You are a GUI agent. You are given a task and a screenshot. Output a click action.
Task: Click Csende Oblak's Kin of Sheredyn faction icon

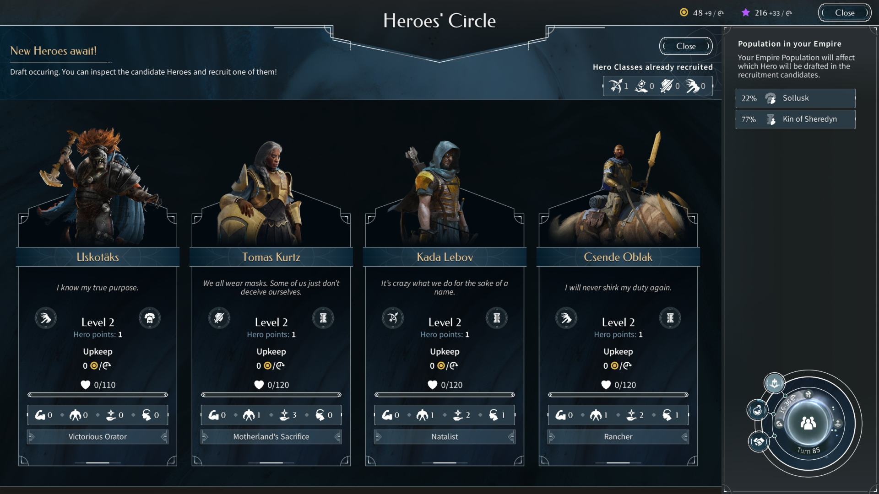point(670,318)
